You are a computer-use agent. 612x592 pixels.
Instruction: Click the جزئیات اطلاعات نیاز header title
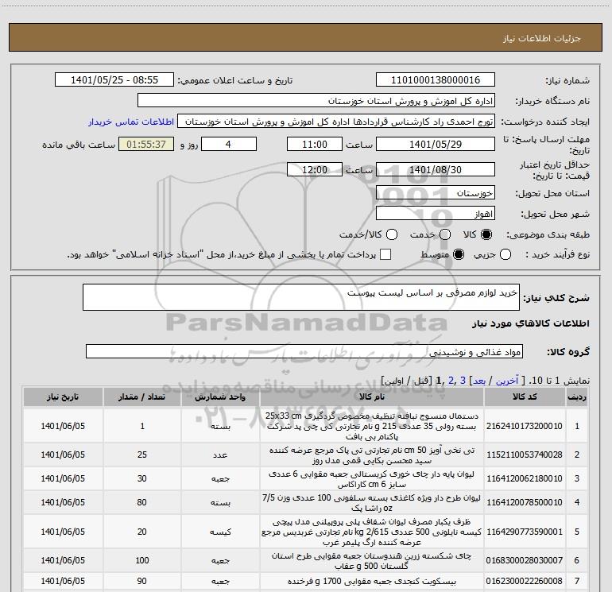coord(542,38)
